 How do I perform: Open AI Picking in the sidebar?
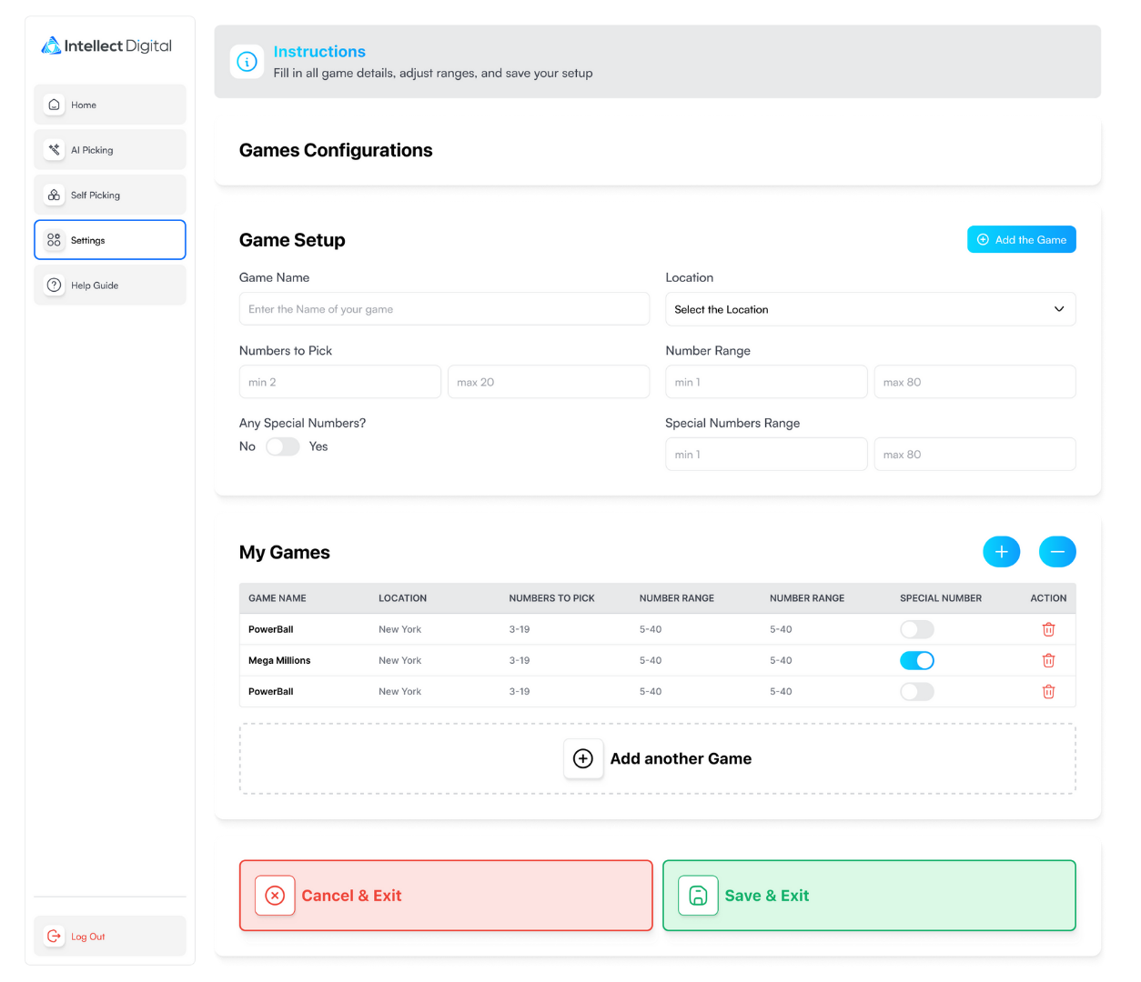[110, 150]
